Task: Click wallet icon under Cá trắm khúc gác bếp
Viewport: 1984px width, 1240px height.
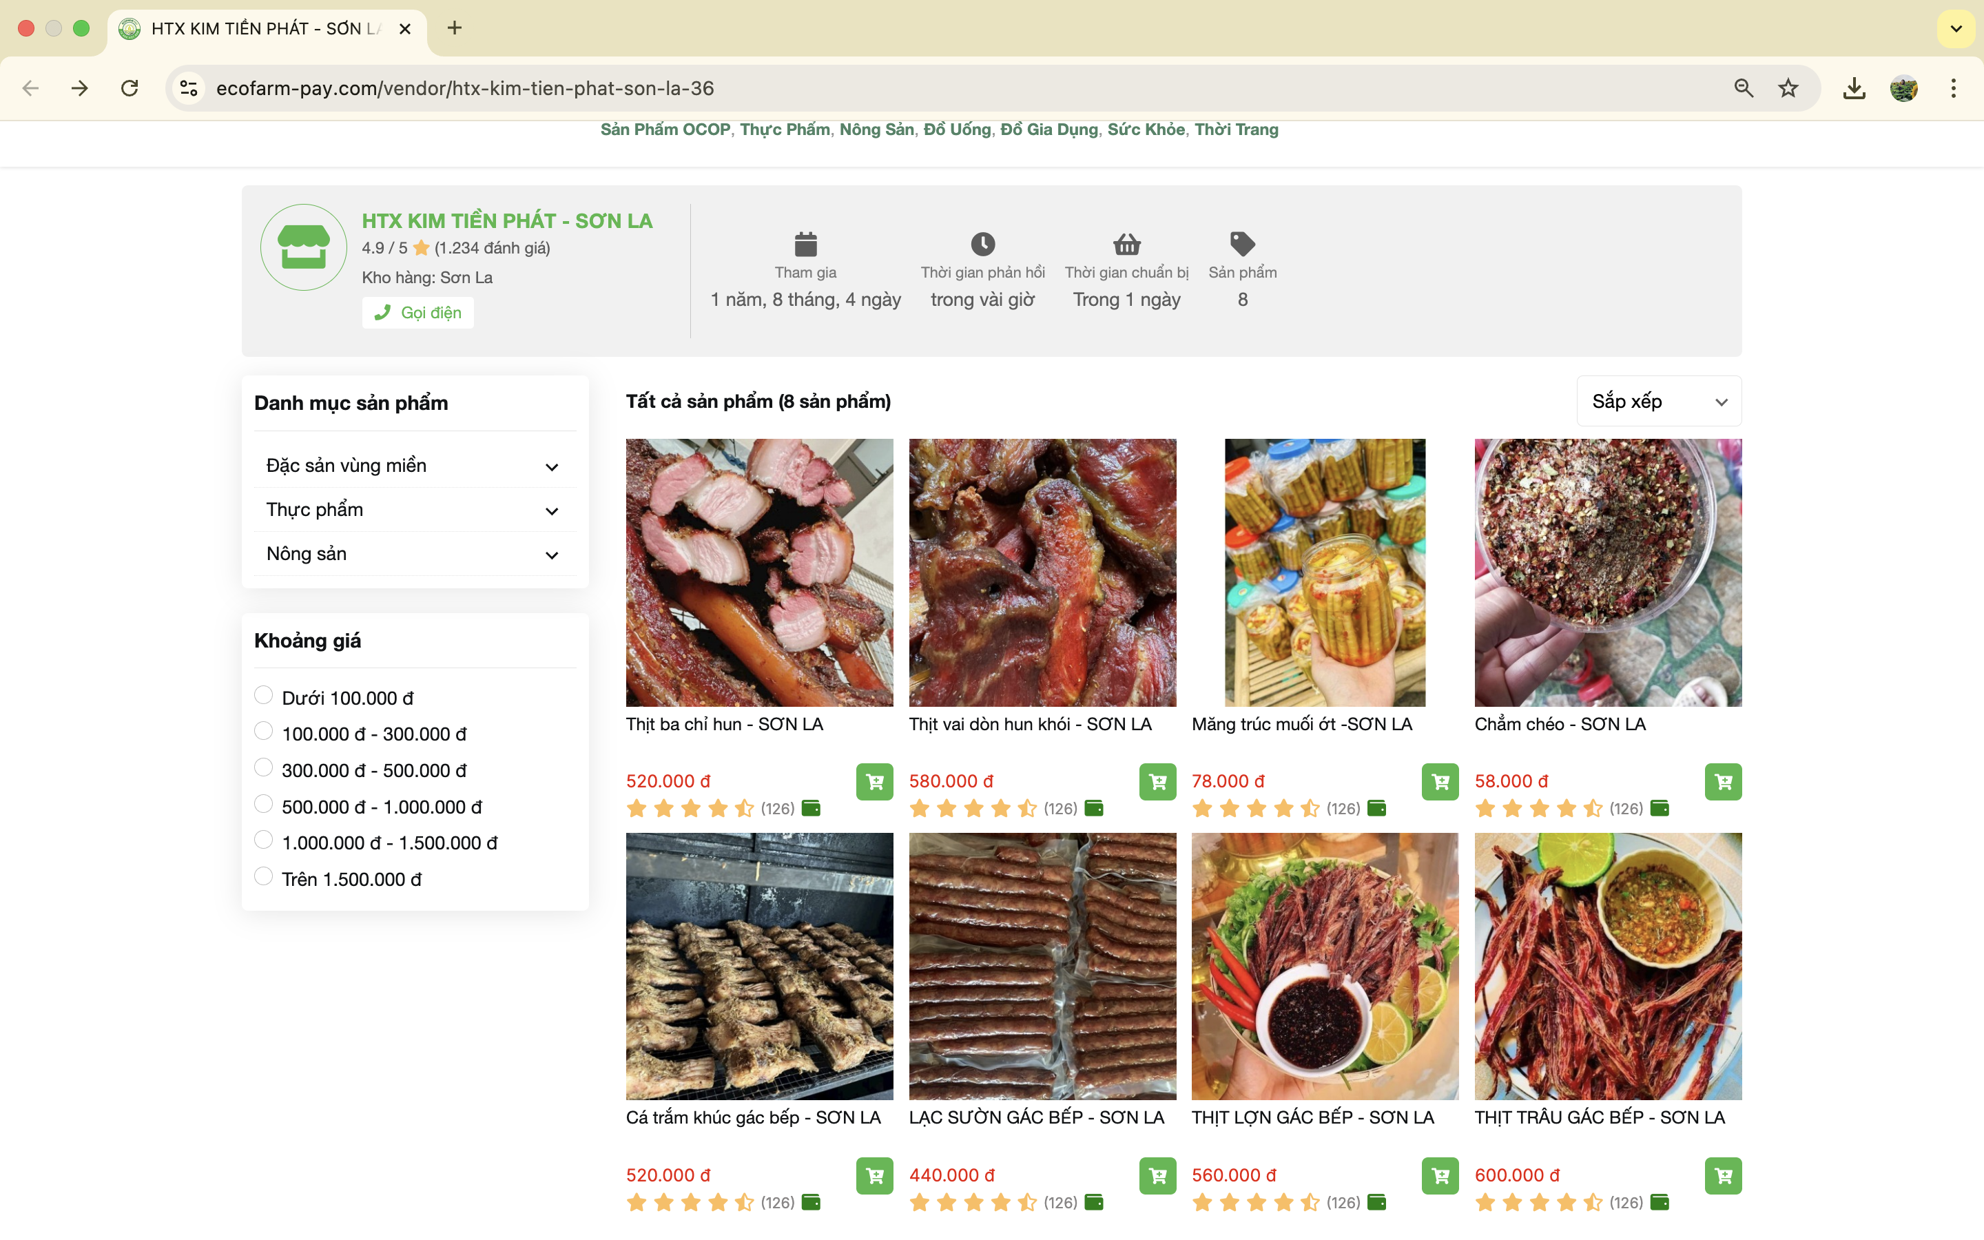Action: tap(811, 1202)
